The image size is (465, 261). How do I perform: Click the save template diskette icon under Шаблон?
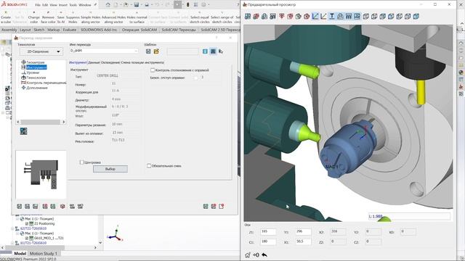tap(148, 51)
